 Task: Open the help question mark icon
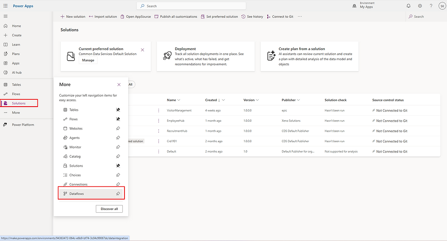tap(431, 6)
